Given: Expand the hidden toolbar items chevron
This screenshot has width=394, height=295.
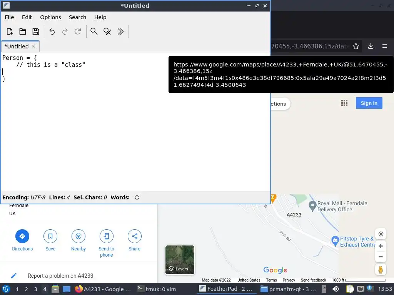Looking at the screenshot, I should 120,31.
